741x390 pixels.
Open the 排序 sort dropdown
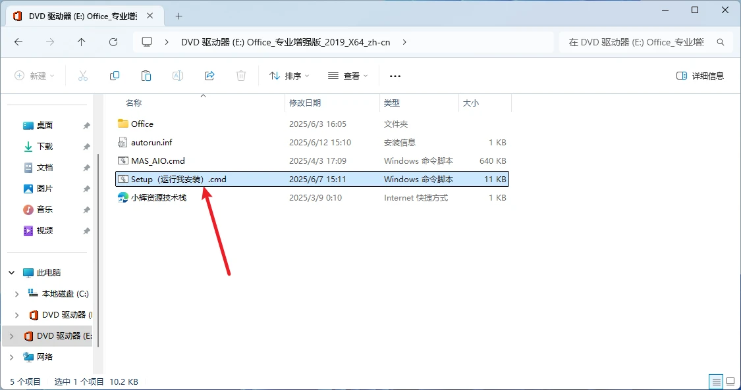[288, 76]
